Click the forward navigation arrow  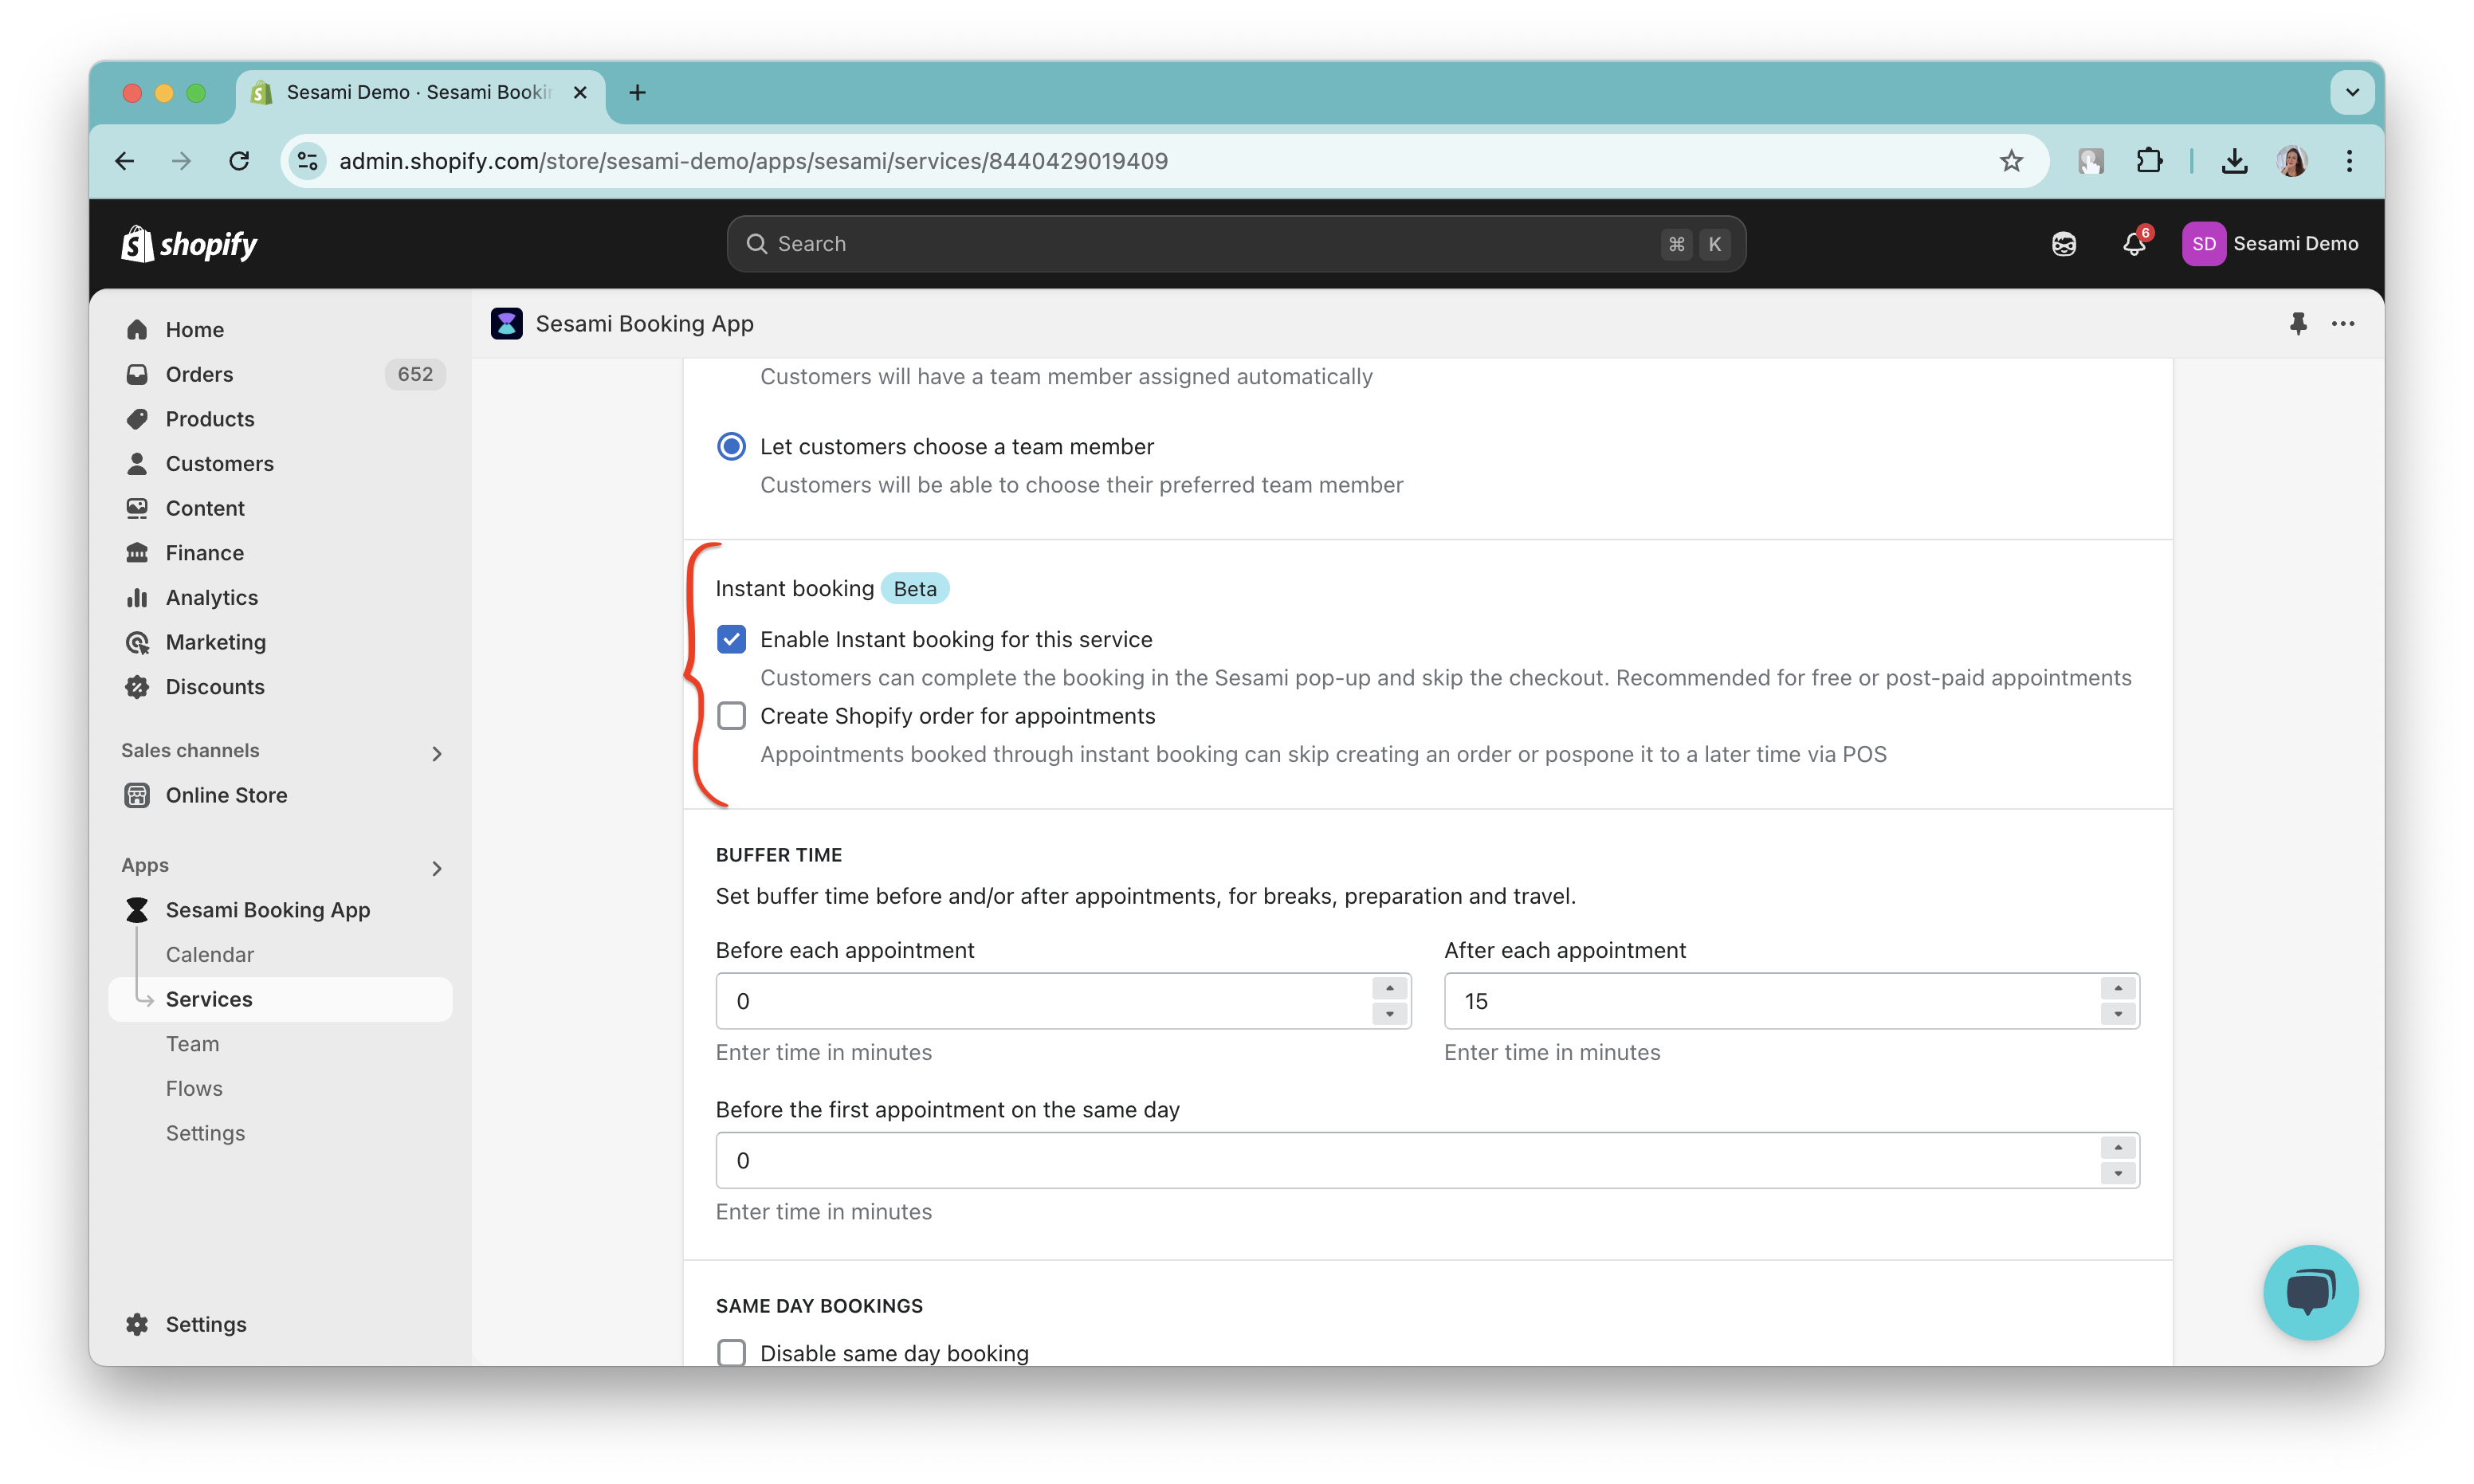click(x=181, y=161)
